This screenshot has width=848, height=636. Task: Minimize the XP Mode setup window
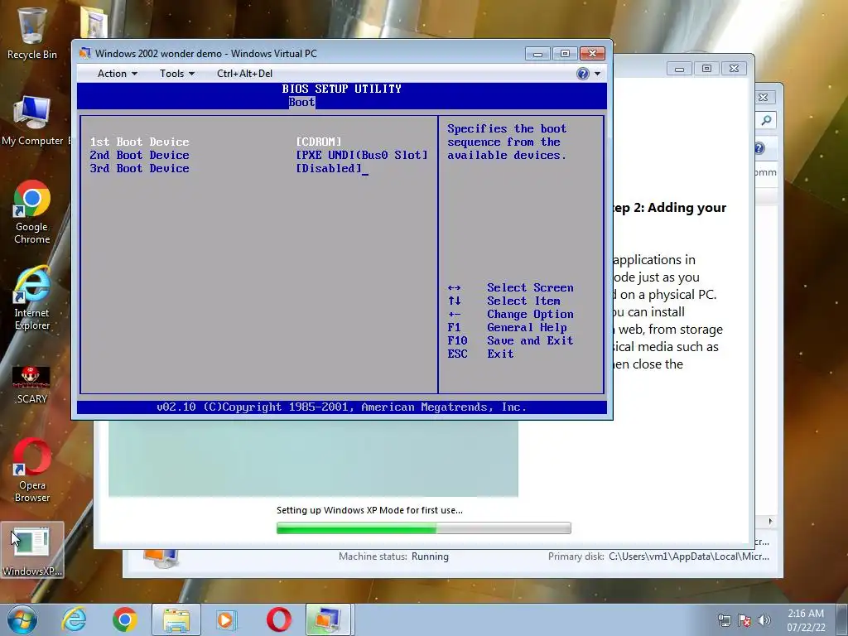[x=679, y=69]
